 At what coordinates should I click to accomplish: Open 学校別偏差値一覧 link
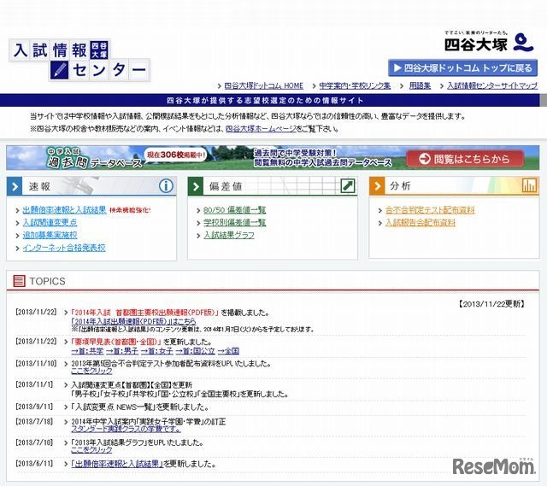[234, 222]
